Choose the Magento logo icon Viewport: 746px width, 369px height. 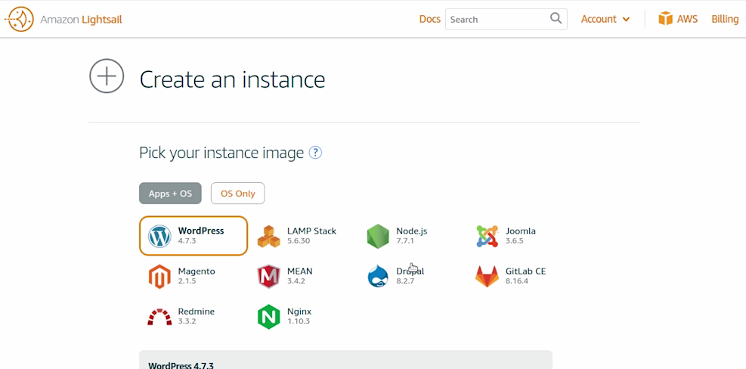coord(159,277)
